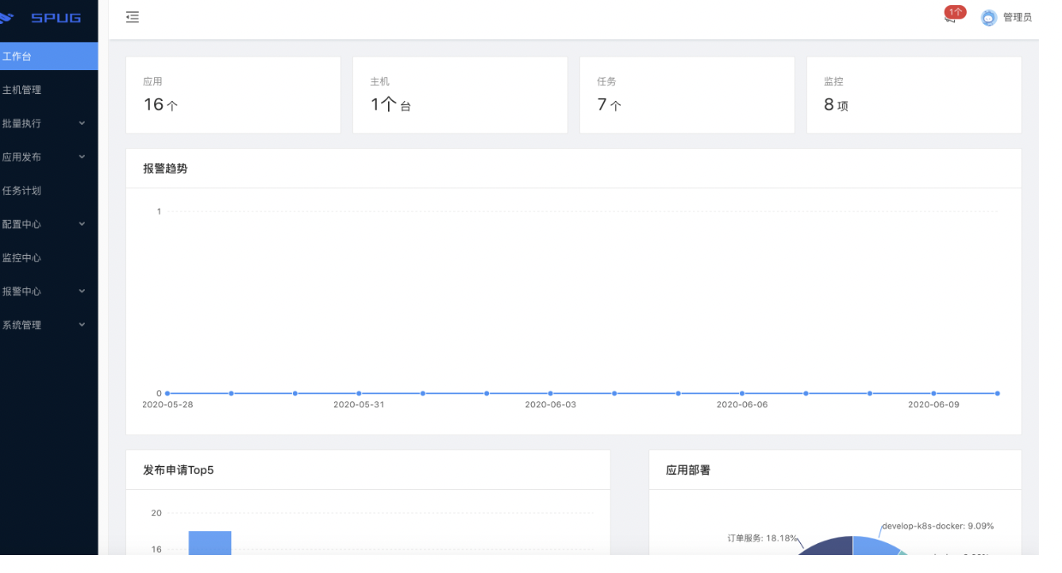Image resolution: width=1062 pixels, height=573 pixels.
Task: Click the 系统管理 menu label
Action: pos(21,325)
